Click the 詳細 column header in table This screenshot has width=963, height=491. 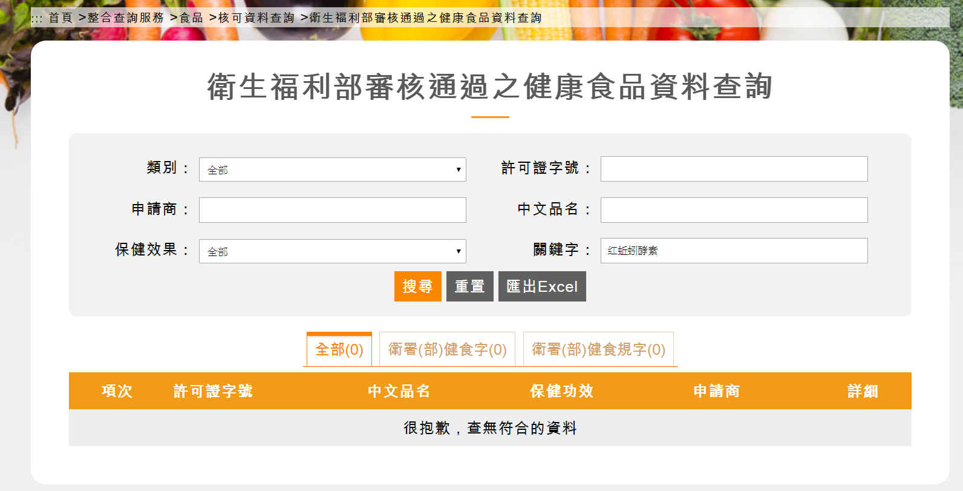click(862, 391)
